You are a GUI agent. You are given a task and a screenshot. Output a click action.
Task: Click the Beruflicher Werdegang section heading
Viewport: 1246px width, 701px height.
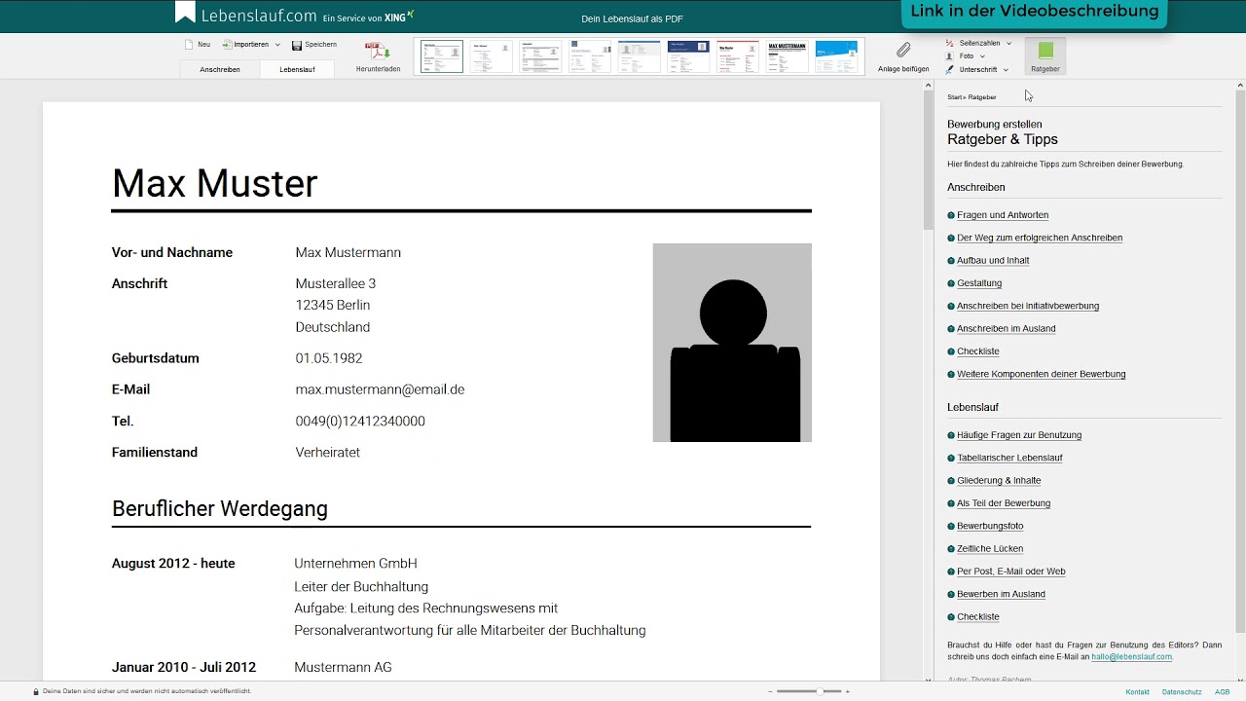[220, 509]
